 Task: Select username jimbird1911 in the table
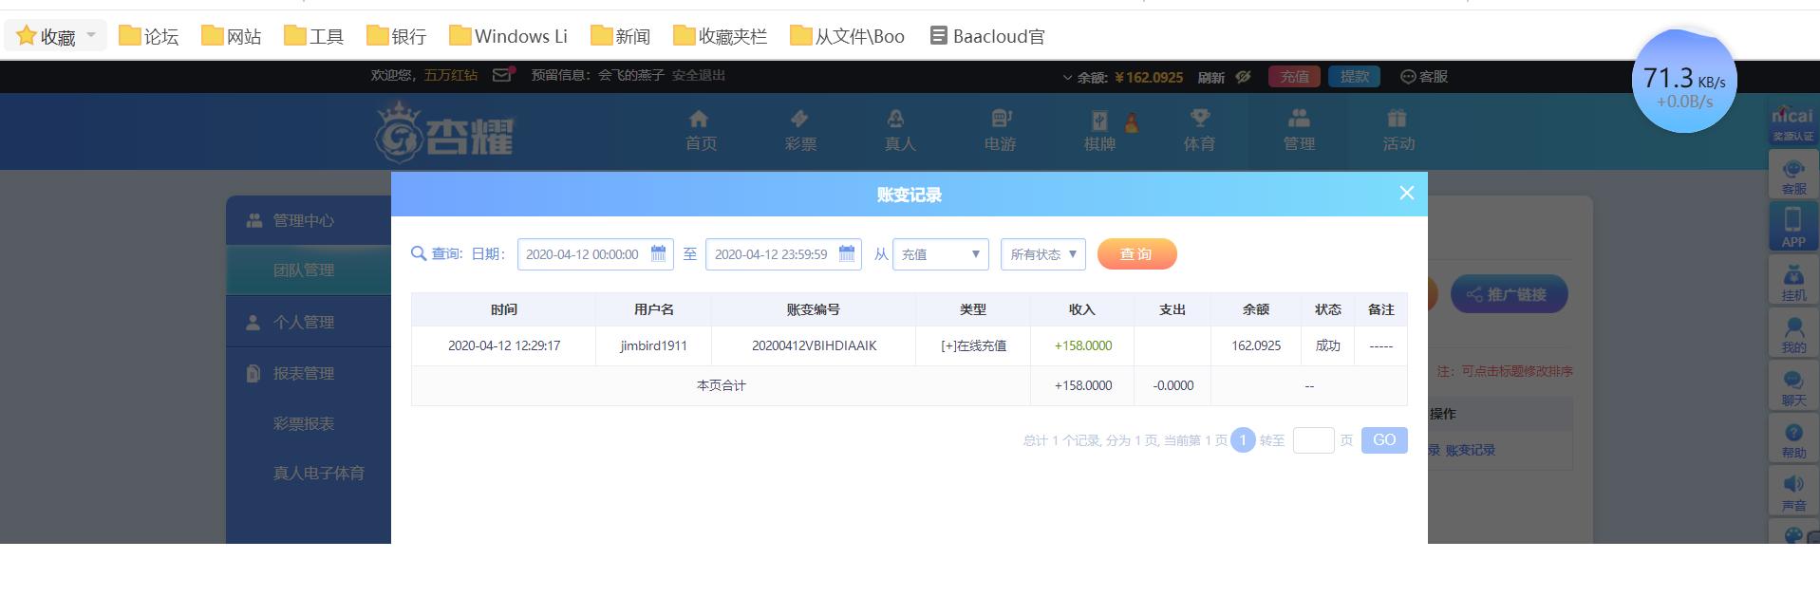point(653,345)
